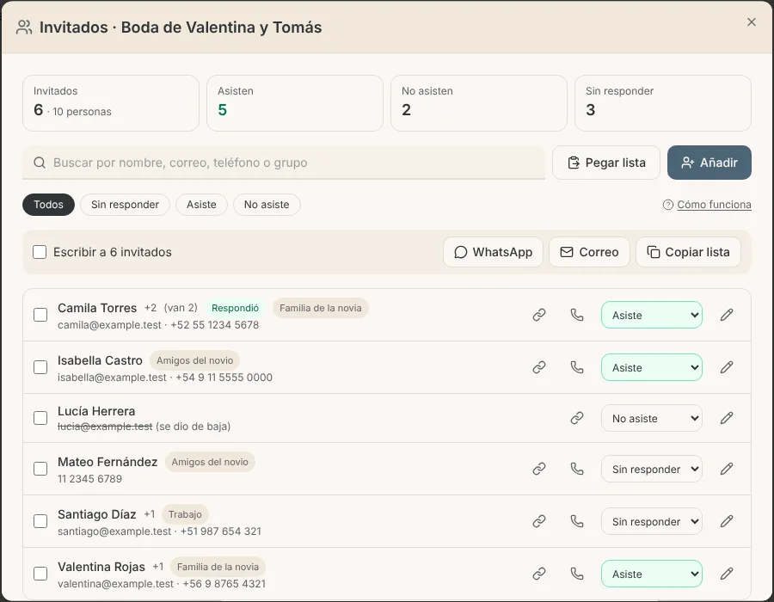Open Isabella Castro attendance dropdown
The image size is (774, 602).
(652, 367)
